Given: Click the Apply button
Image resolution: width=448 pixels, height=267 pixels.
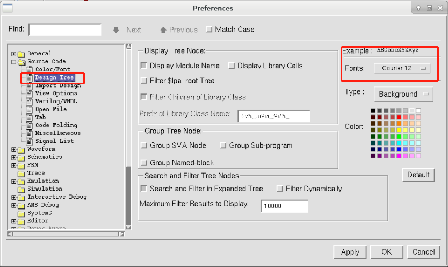Looking at the screenshot, I should pos(350,252).
